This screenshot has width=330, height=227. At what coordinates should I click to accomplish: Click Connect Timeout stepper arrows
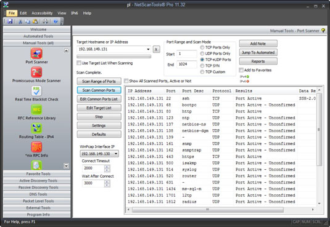click(107, 169)
